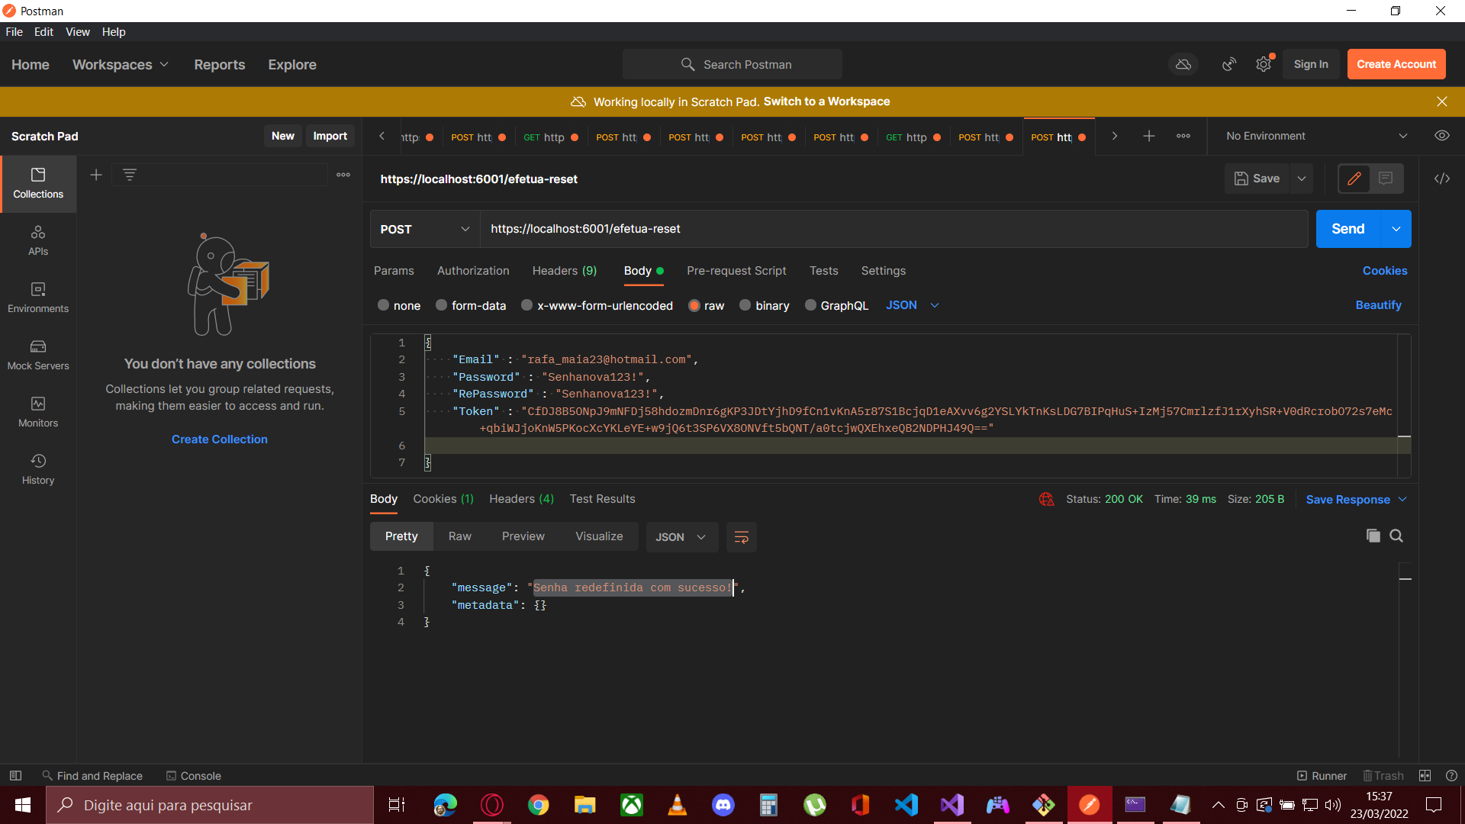This screenshot has width=1465, height=824.
Task: Select the 'GraphQL' body type radio
Action: 810,305
